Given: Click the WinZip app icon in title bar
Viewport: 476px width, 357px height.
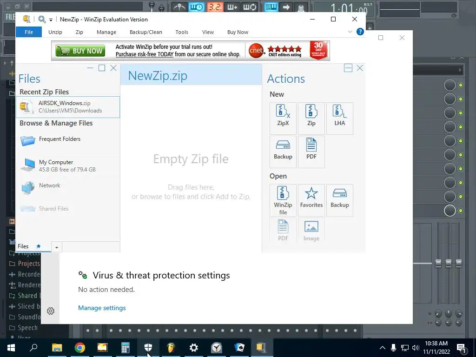Looking at the screenshot, I should [x=26, y=19].
